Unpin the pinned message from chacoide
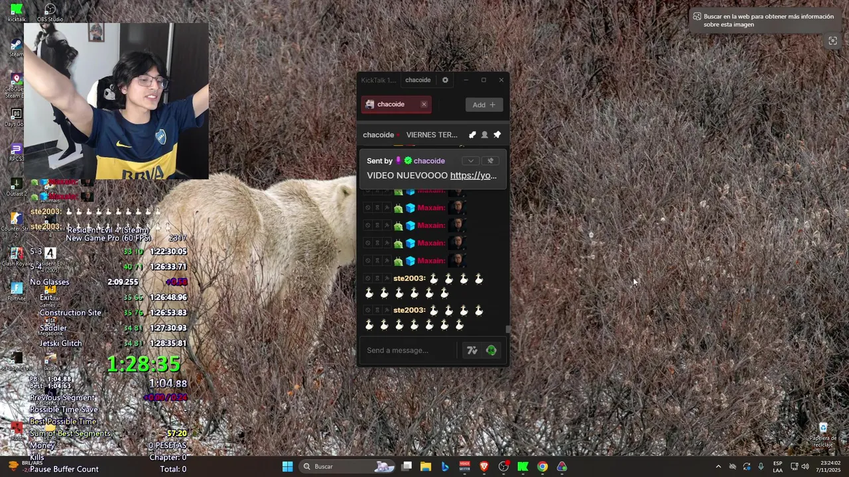Screen dimensions: 849x477 tap(491, 161)
